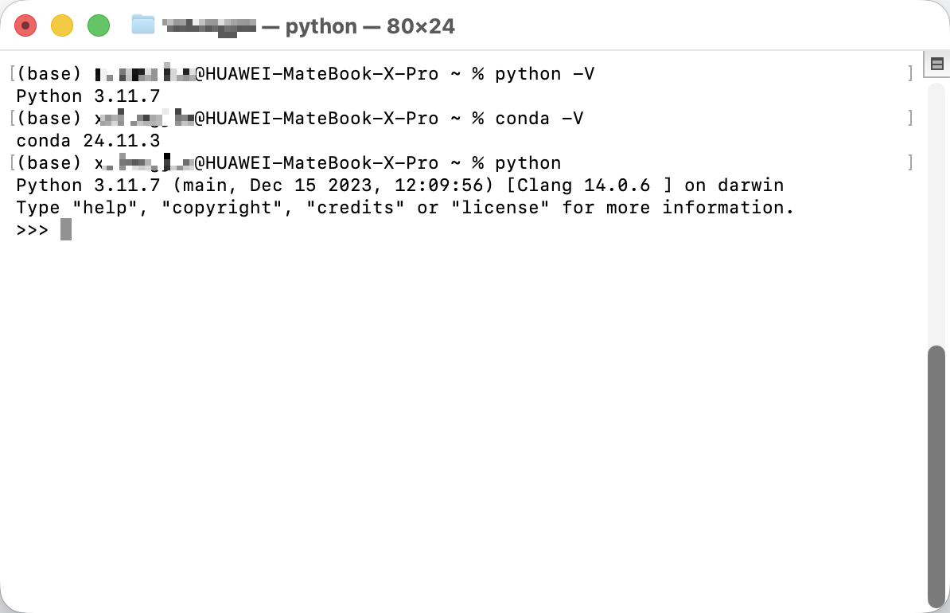
Task: Click the right bracket mark on third prompt line
Action: click(x=910, y=162)
